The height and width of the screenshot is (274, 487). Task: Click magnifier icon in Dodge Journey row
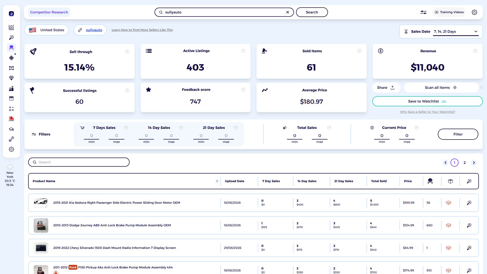click(469, 225)
